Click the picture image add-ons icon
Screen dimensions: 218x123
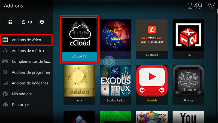point(5,83)
